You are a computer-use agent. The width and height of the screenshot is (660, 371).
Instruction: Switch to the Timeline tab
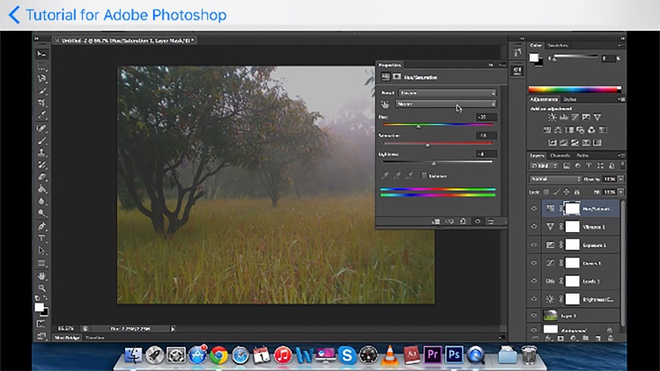pos(95,338)
